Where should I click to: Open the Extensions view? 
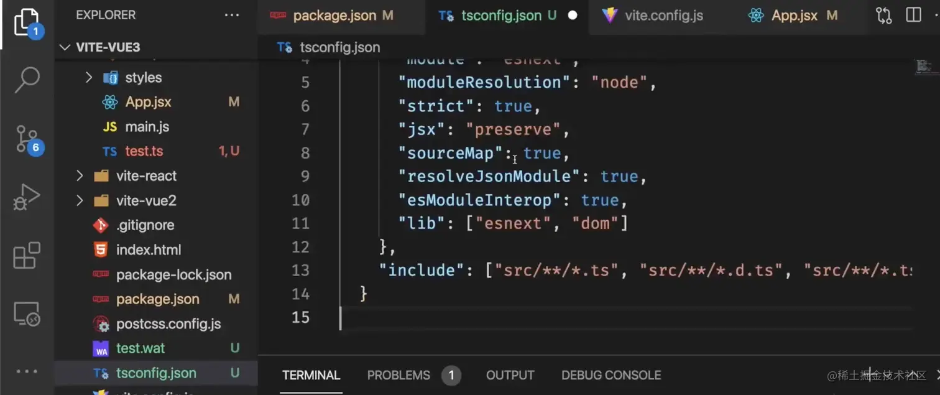pyautogui.click(x=27, y=255)
